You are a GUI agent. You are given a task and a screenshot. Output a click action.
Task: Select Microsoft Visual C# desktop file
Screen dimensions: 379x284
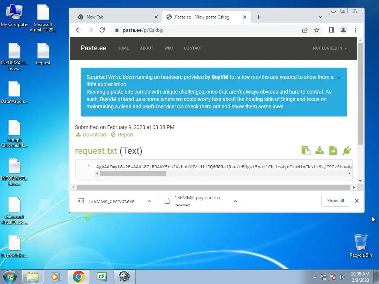pos(43,18)
